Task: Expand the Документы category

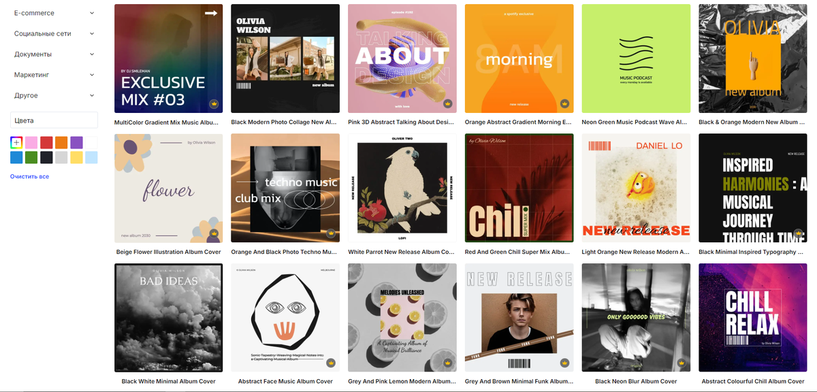Action: (54, 54)
